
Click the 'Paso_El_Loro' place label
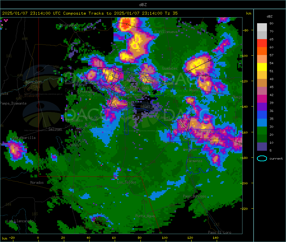coord(220,232)
